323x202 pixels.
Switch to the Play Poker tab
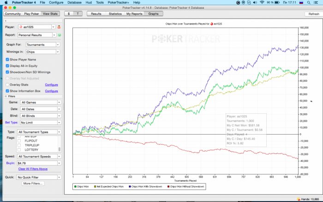[x=31, y=13]
